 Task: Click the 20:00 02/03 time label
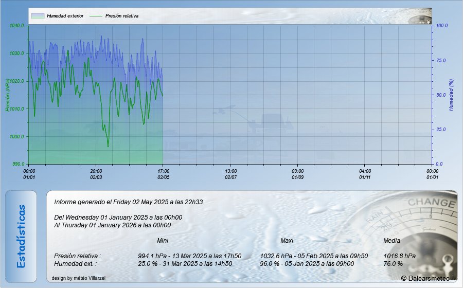coord(96,174)
